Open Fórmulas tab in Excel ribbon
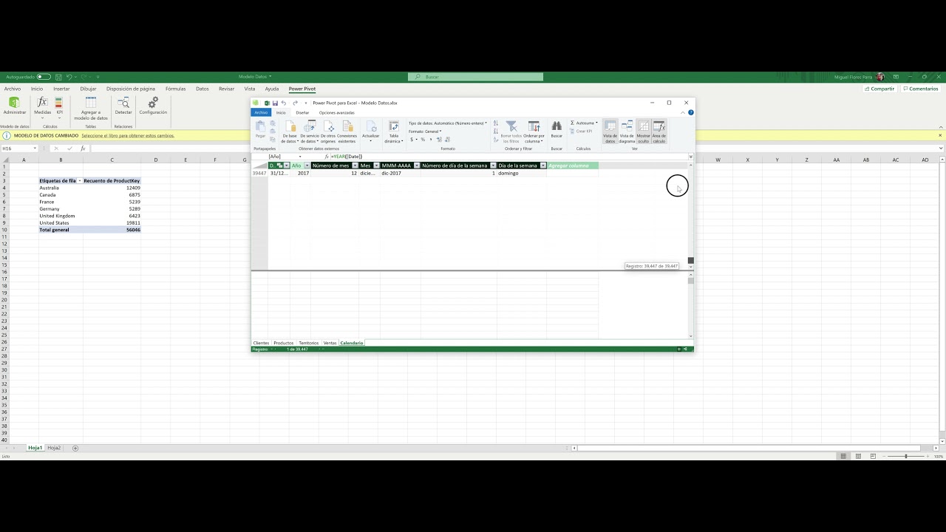Screen dimensions: 946x532 [x=176, y=89]
